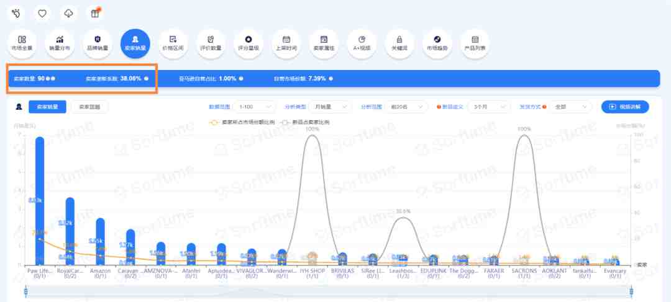Screen dimensions: 671x302
Task: Open the 发货方式 全部 dropdown
Action: (570, 107)
